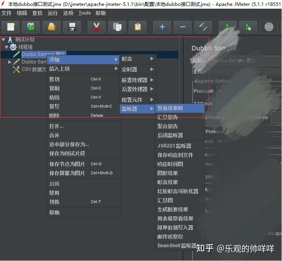Open the 后置处理器 submenu
The height and width of the screenshot is (261, 282).
tap(138, 89)
